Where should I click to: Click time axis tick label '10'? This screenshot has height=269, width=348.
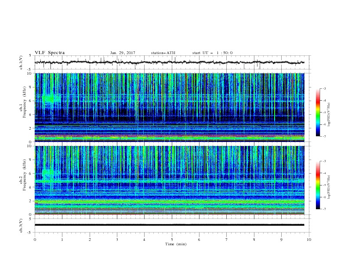tap(309, 240)
